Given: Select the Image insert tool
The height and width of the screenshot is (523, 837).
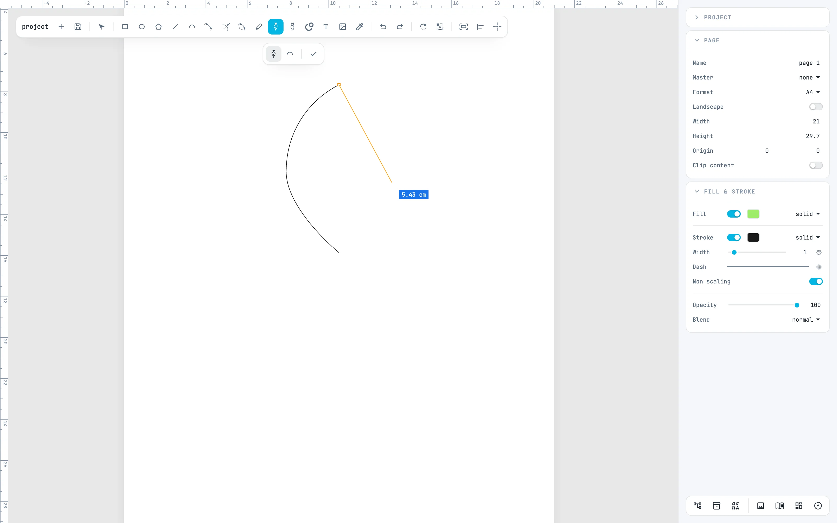Looking at the screenshot, I should 342,27.
